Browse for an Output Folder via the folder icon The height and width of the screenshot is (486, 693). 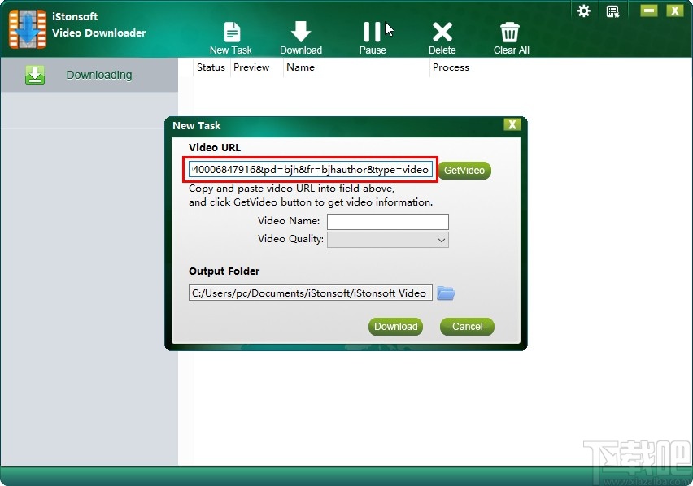point(446,293)
